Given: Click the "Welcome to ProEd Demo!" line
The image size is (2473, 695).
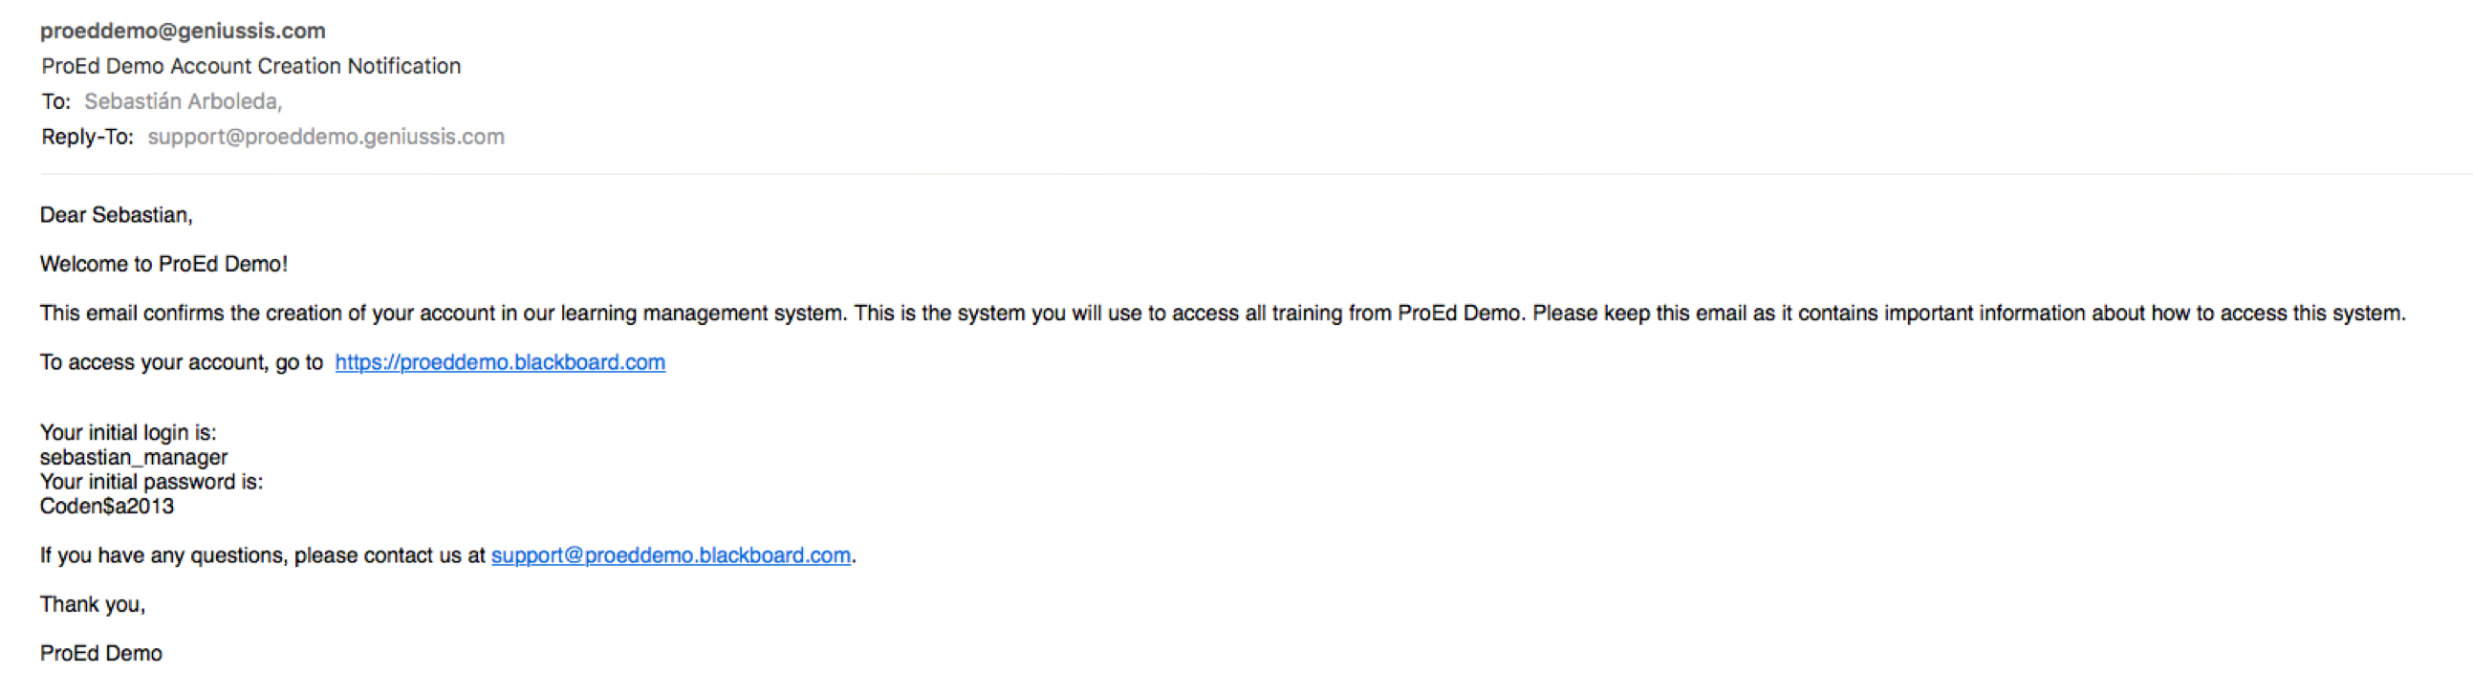Looking at the screenshot, I should pos(163,264).
